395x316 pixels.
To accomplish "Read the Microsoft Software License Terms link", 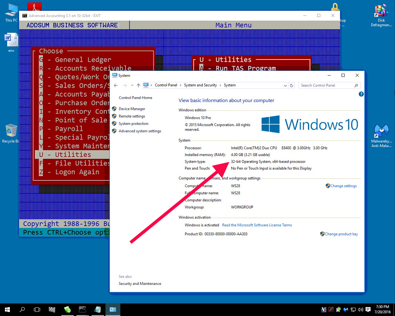I will pos(257,225).
